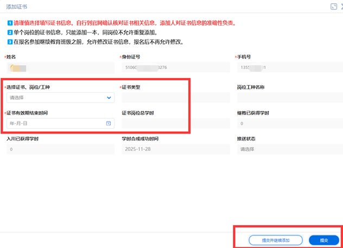Click the notice number 1 badge

coord(10,24)
